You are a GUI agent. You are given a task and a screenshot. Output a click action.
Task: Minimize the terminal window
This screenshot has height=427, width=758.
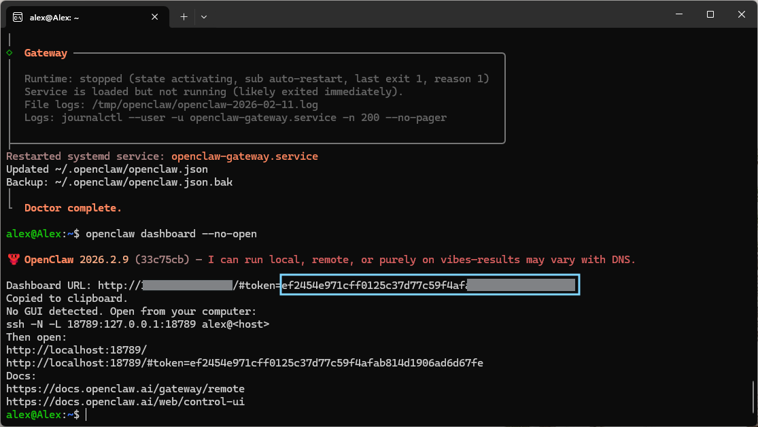[x=678, y=14]
